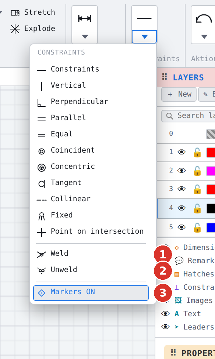Hide the Text object type
215x359 pixels.
pyautogui.click(x=165, y=314)
